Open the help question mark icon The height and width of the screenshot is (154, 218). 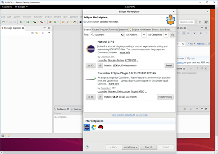click(x=87, y=147)
